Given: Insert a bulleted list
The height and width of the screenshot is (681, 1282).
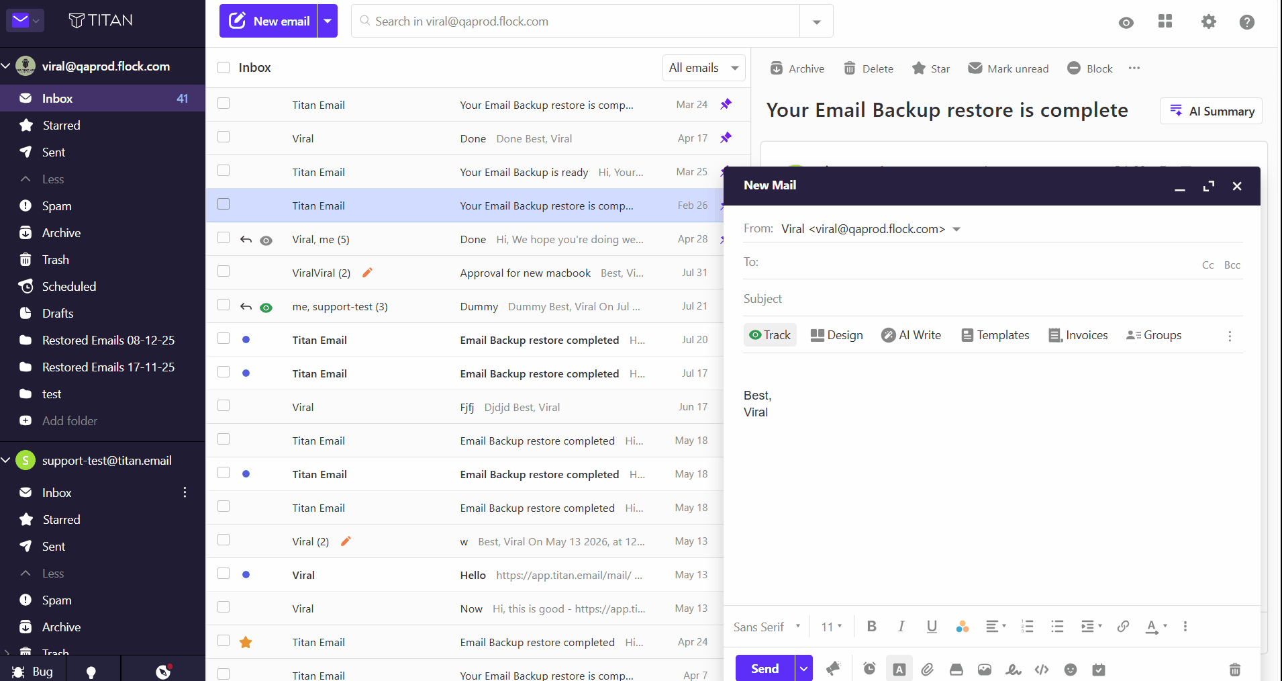Looking at the screenshot, I should (x=1057, y=627).
